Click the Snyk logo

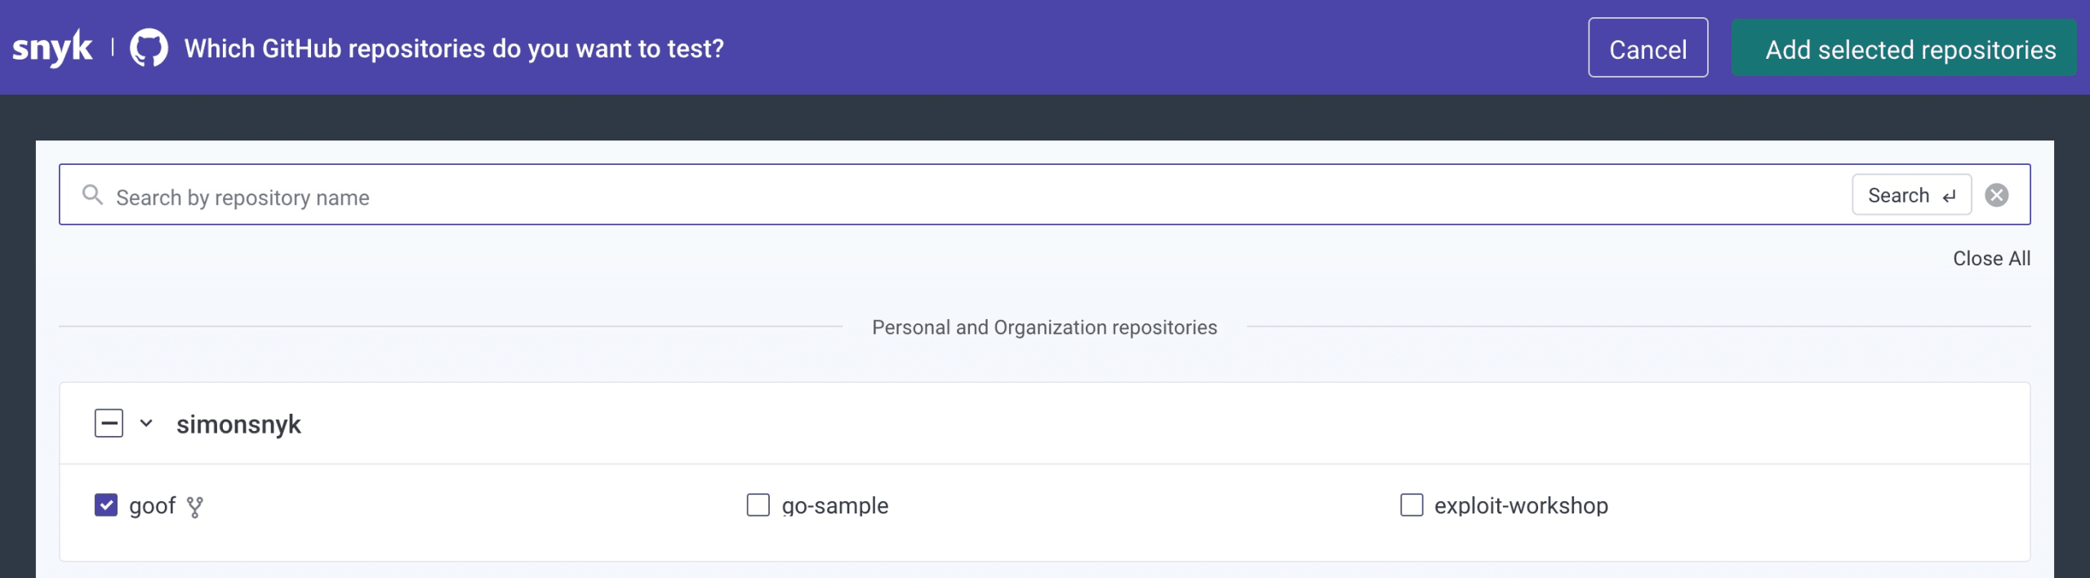coord(52,48)
